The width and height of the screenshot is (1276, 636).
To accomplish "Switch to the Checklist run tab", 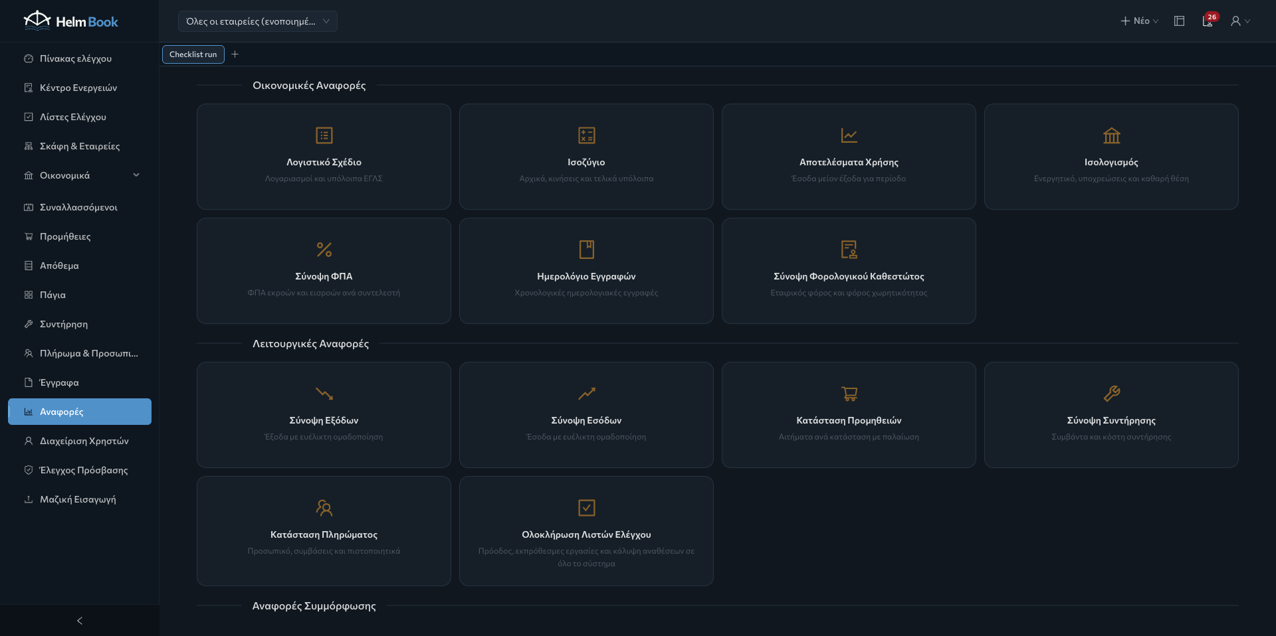I will pyautogui.click(x=193, y=54).
